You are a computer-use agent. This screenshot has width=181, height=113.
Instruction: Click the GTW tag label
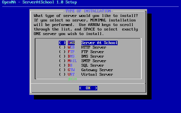(71, 70)
